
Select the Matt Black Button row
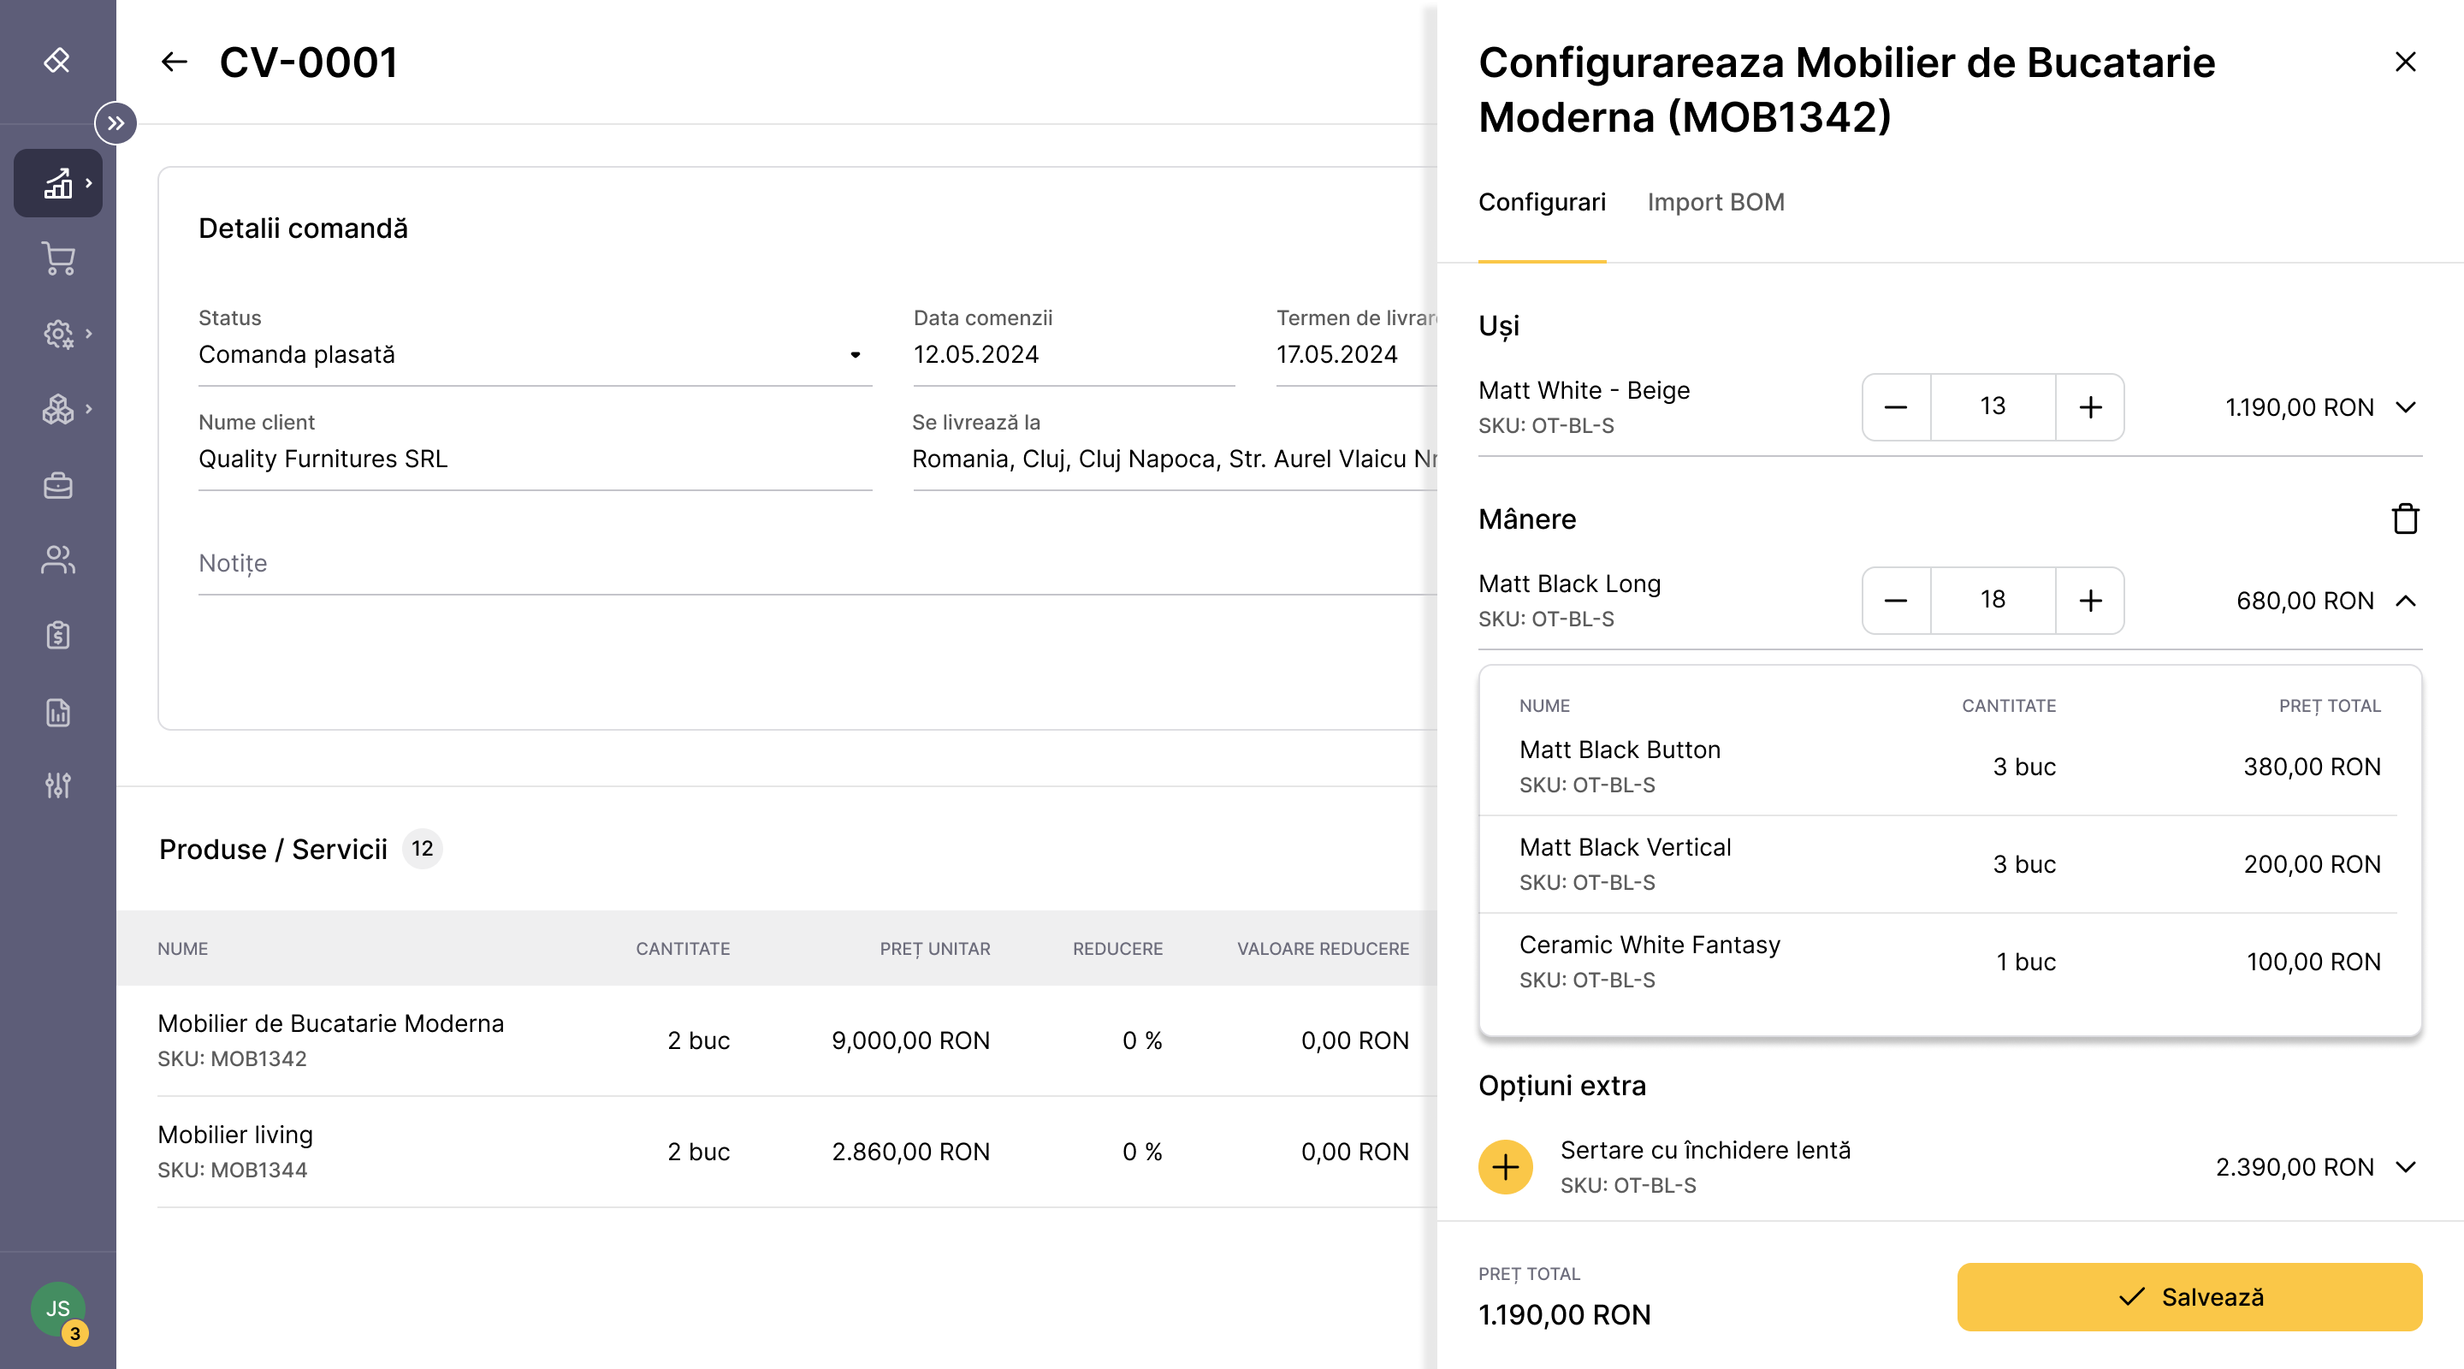(1950, 767)
